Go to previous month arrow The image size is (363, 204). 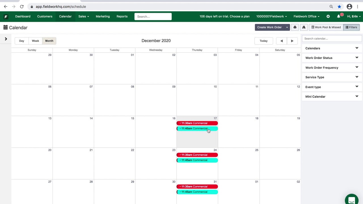coord(282,41)
